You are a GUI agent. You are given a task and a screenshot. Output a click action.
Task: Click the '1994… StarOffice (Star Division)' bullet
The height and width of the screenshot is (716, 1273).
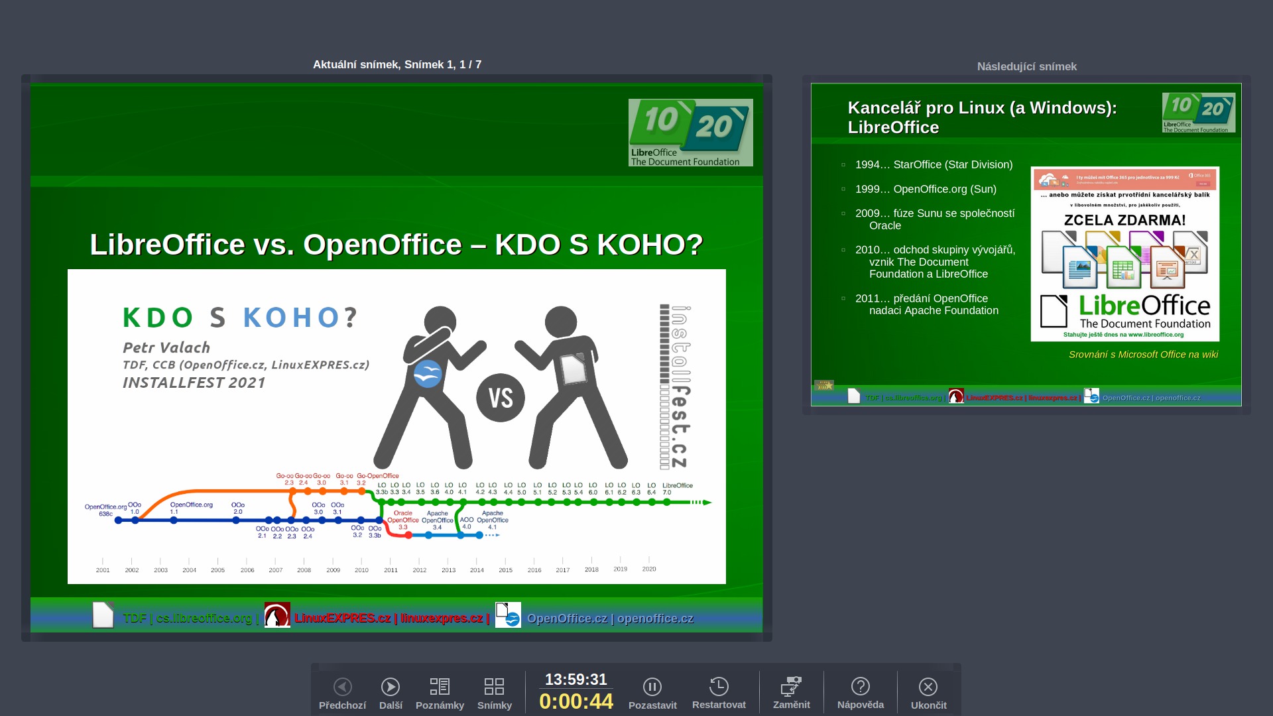coord(934,164)
